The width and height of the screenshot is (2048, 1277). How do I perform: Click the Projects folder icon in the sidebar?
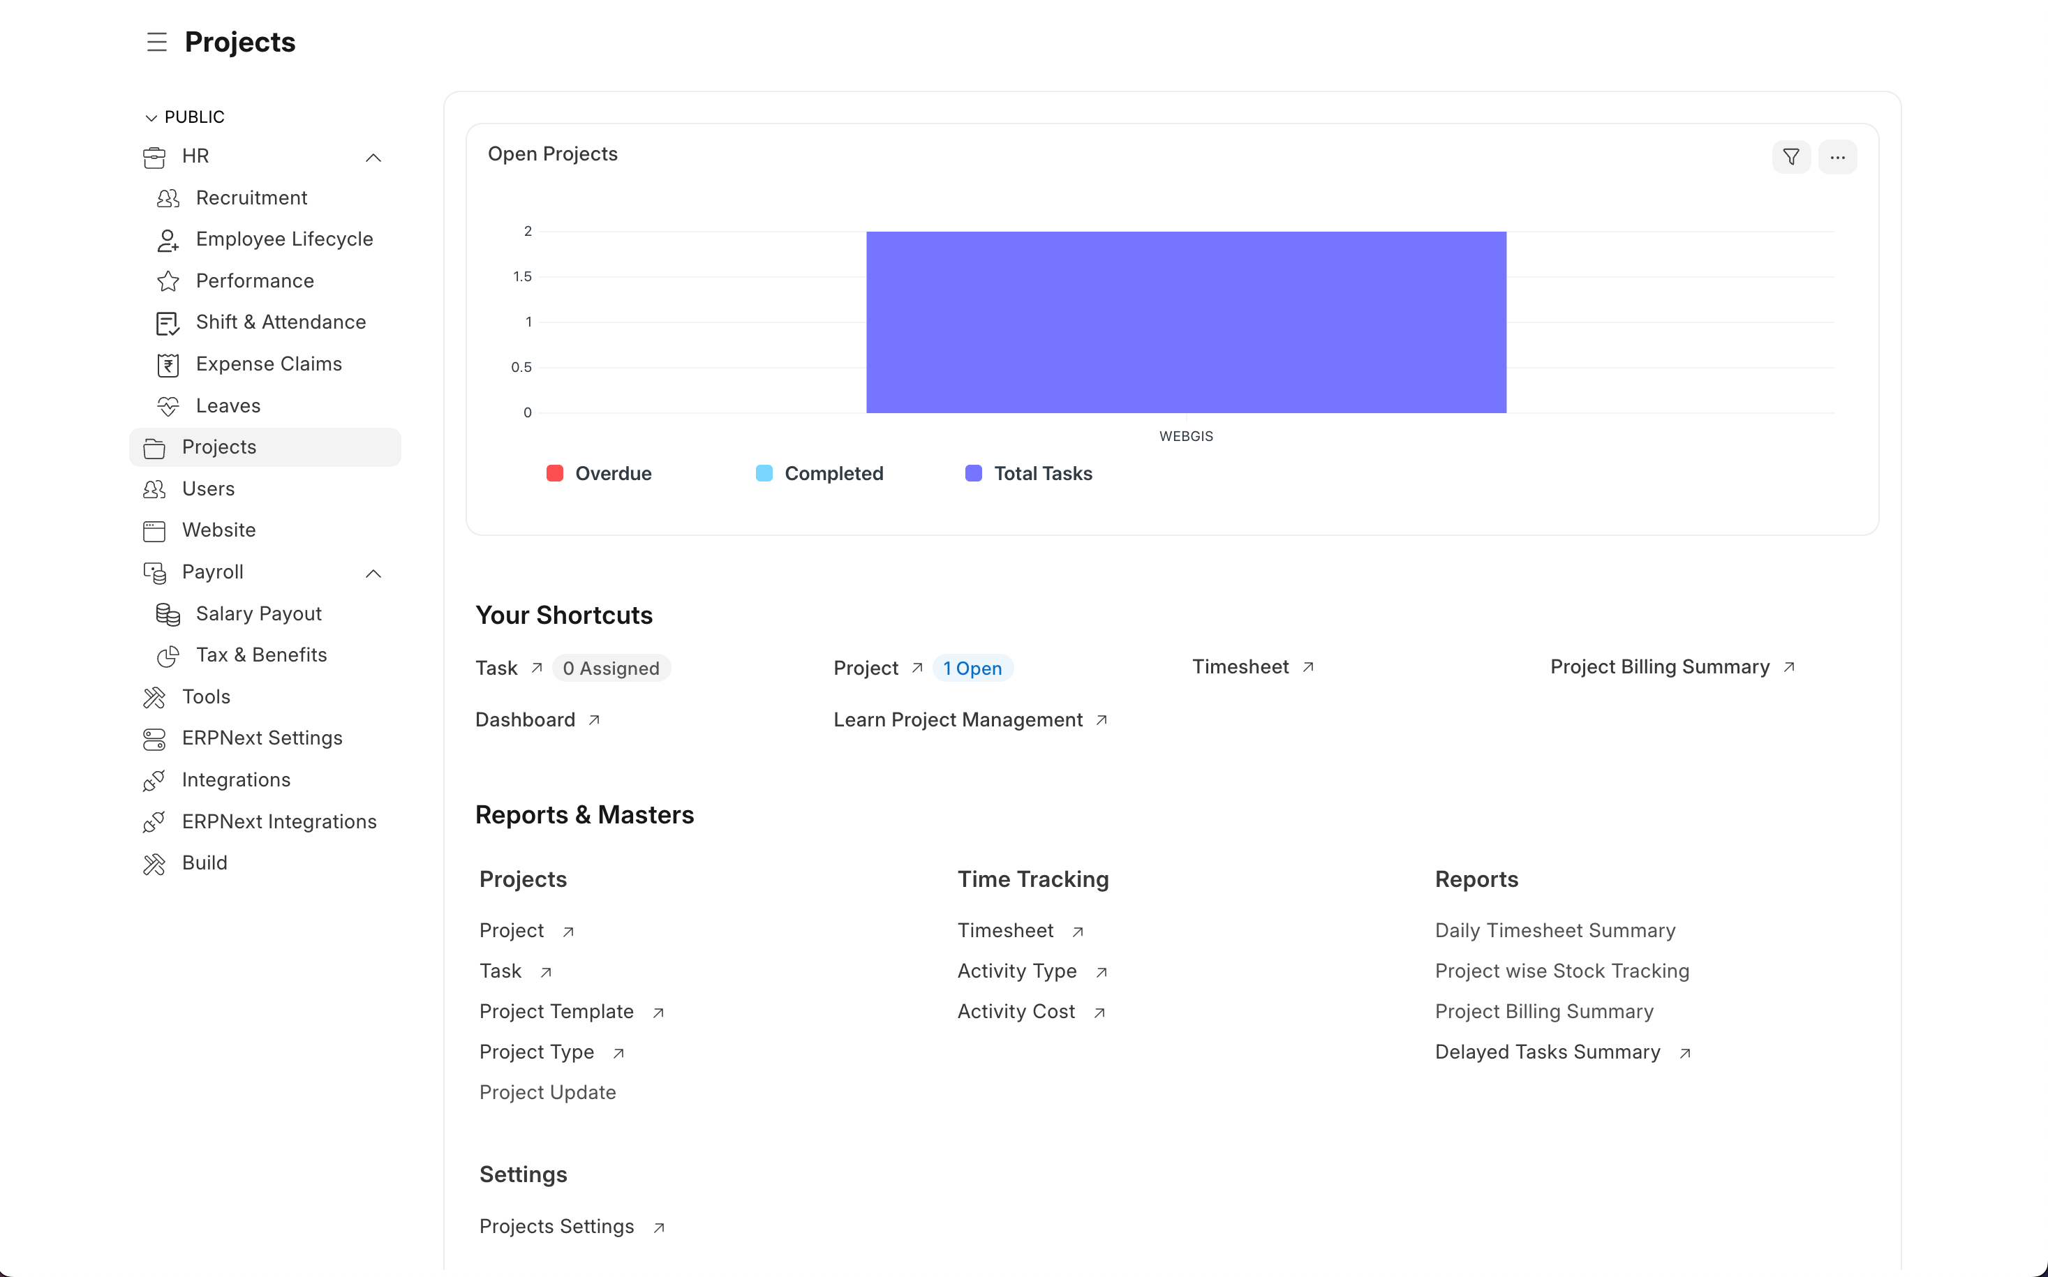pyautogui.click(x=155, y=447)
